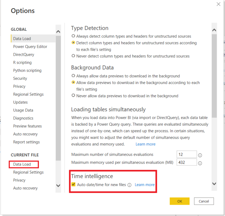225x216 pixels.
Task: Select Always allow data previews to download
Action: pos(73,76)
